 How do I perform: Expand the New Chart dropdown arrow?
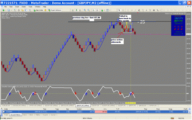coord(6,10)
